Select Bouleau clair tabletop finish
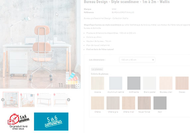Image resolution: width=190 pixels, height=133 pixels. (x=166, y=83)
